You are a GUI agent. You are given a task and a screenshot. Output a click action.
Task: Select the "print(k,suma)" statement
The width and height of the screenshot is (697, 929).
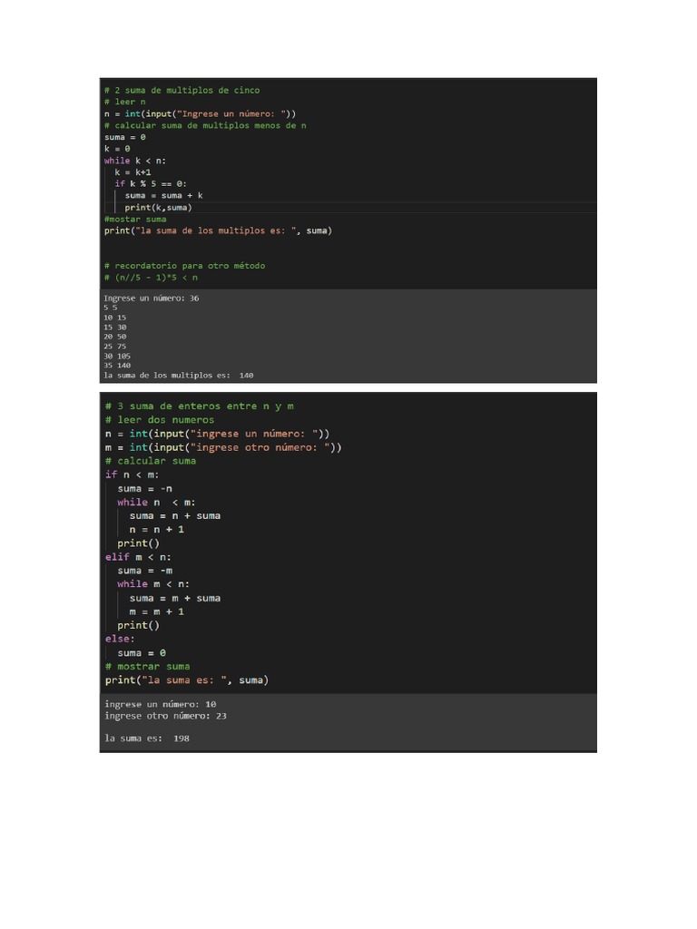point(158,208)
